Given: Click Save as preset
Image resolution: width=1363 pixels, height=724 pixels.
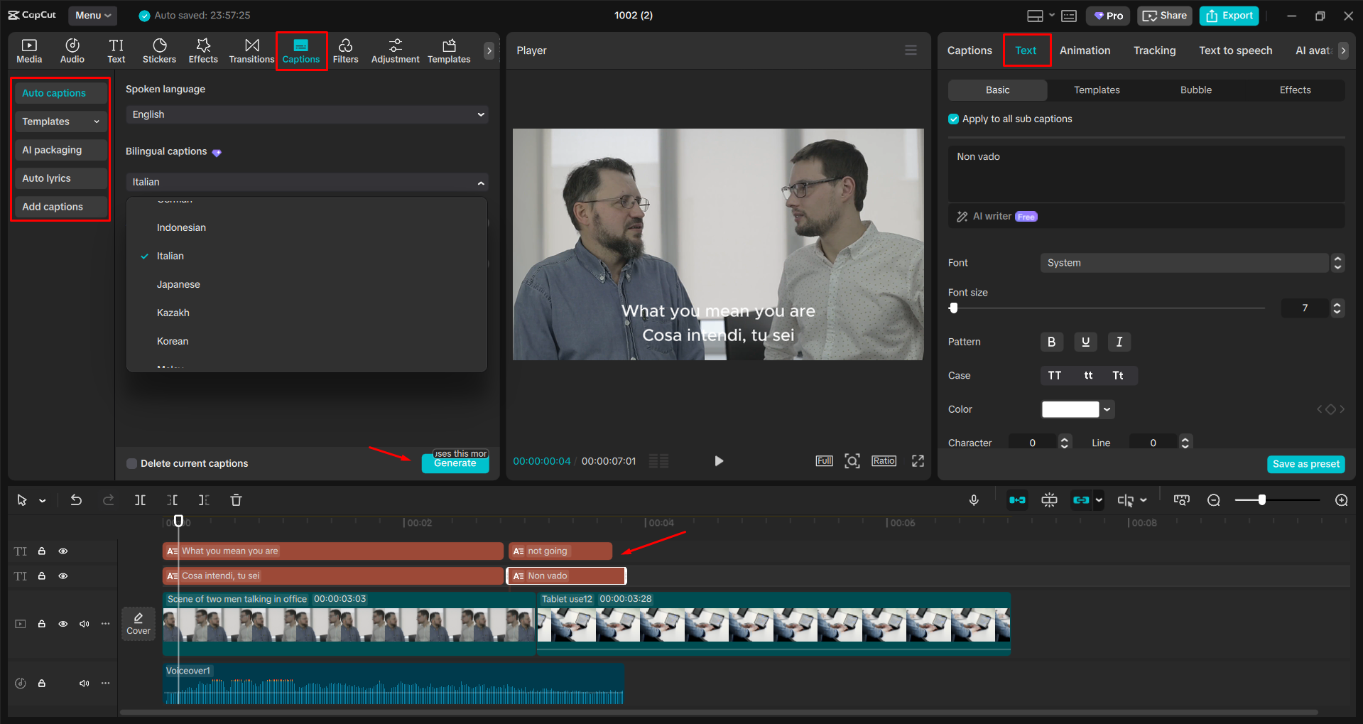Looking at the screenshot, I should pyautogui.click(x=1305, y=463).
